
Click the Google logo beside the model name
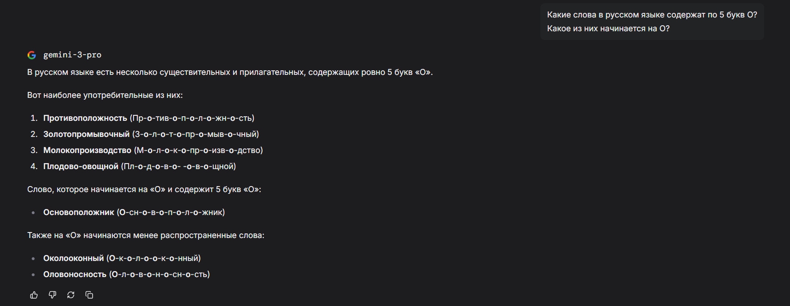[32, 55]
